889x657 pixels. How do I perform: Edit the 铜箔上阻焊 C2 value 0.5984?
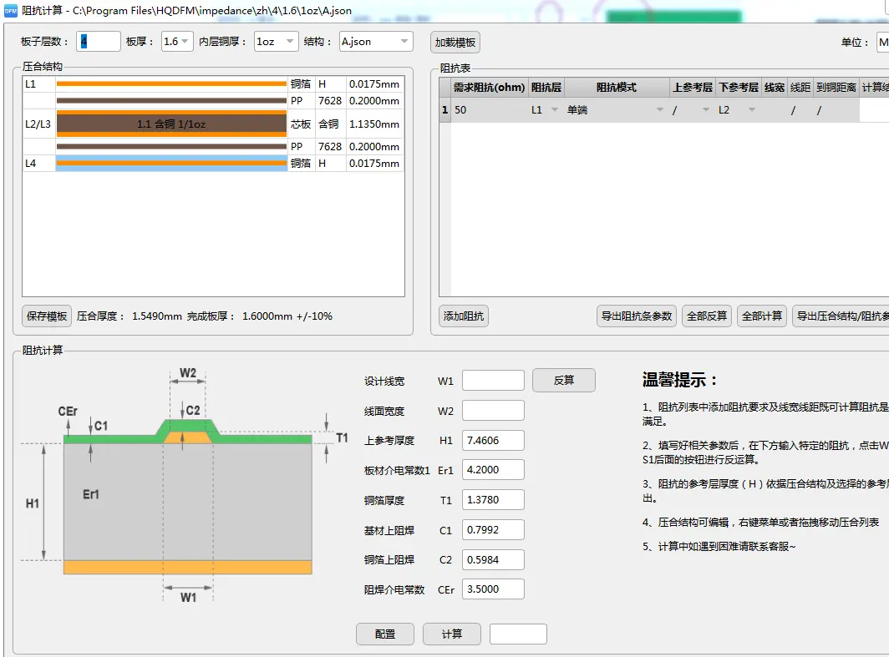point(493,559)
